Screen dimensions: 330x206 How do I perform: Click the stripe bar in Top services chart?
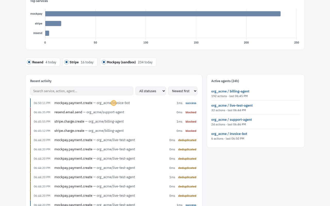53,23
